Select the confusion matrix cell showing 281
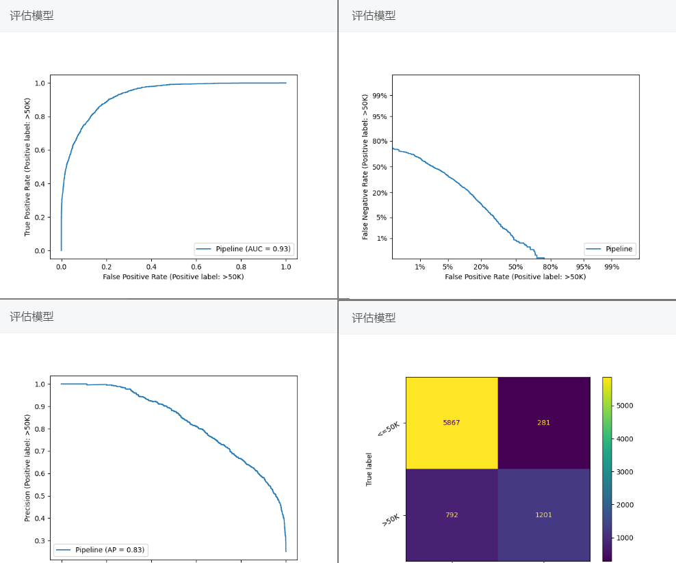Screen dimensions: 676x563 click(x=543, y=423)
